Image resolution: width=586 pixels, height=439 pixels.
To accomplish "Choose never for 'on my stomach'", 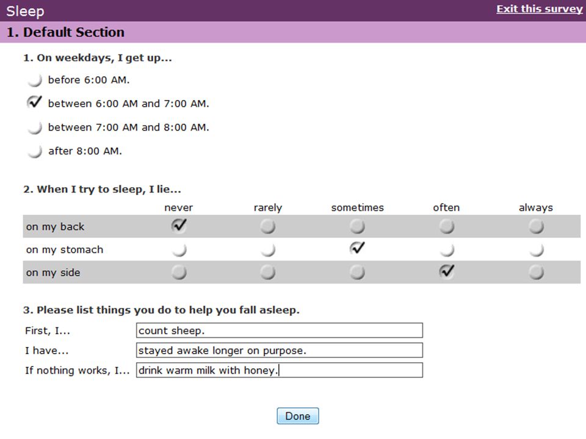I will click(x=179, y=249).
